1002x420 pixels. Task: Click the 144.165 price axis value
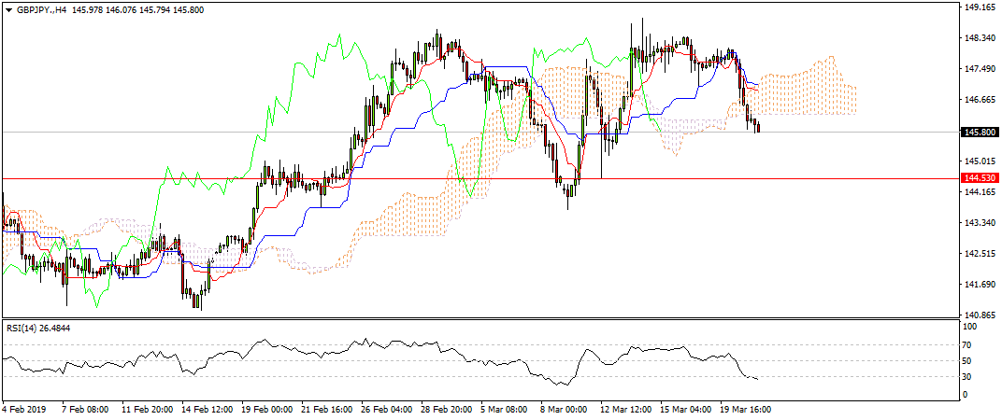point(980,191)
